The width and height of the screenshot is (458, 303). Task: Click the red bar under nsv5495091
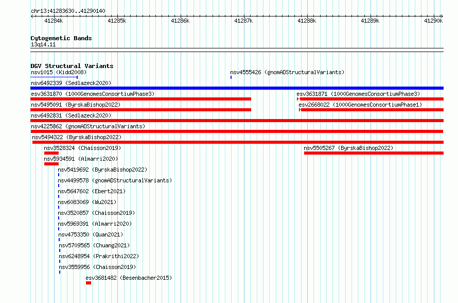tap(141, 110)
